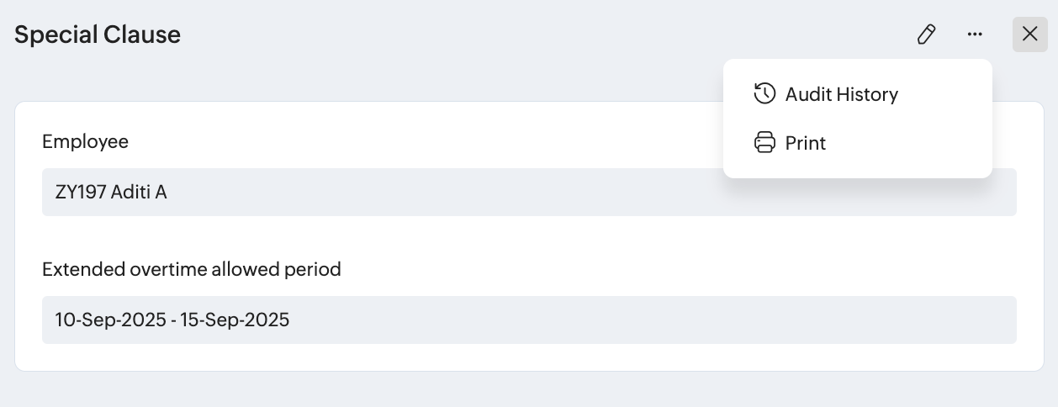Click the Employee label

point(85,141)
